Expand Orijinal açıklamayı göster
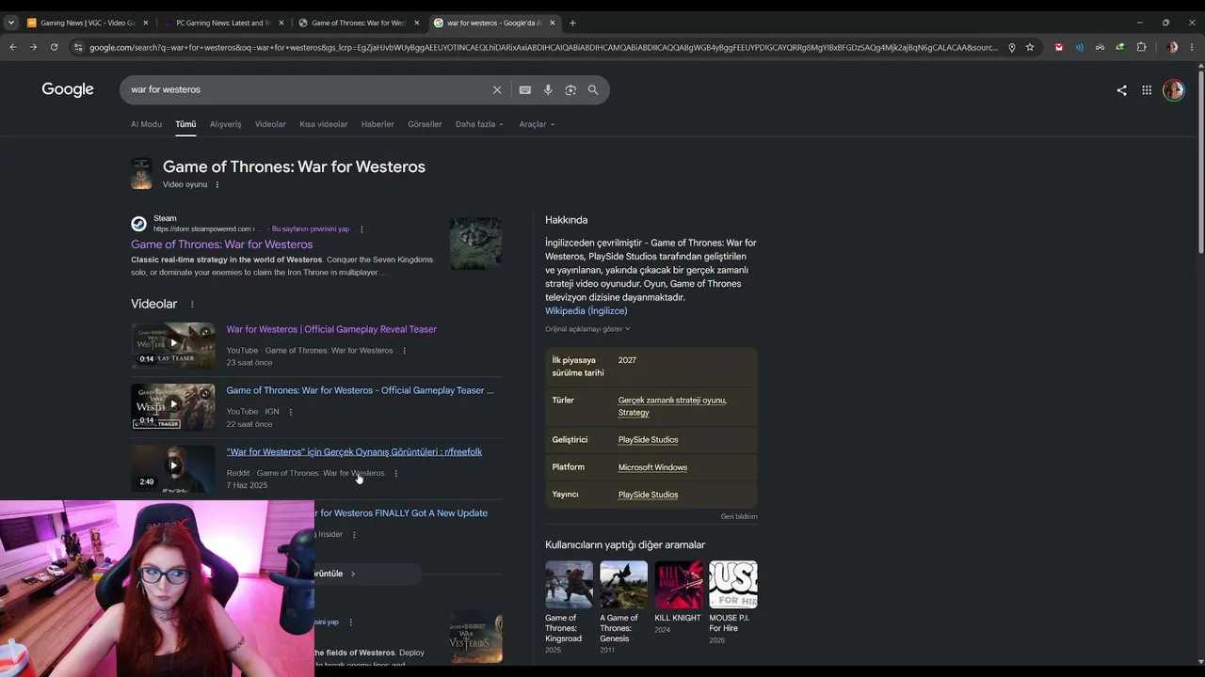This screenshot has width=1205, height=677. [x=587, y=329]
